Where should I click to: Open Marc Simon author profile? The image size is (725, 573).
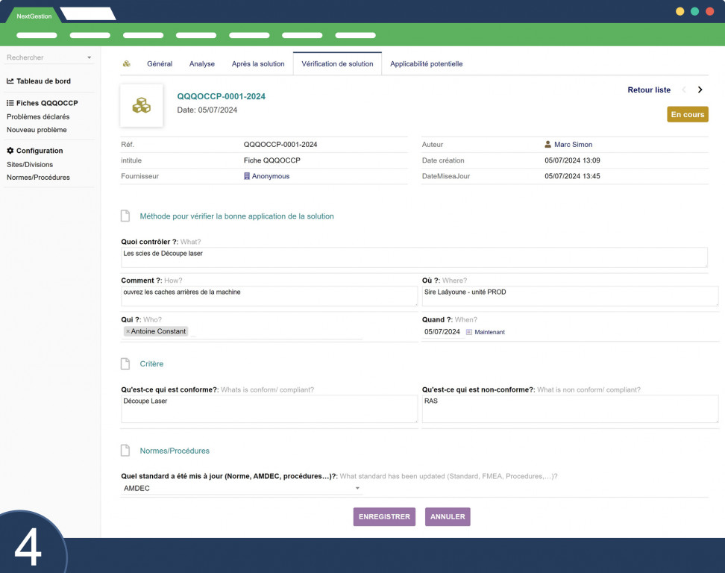pos(573,144)
